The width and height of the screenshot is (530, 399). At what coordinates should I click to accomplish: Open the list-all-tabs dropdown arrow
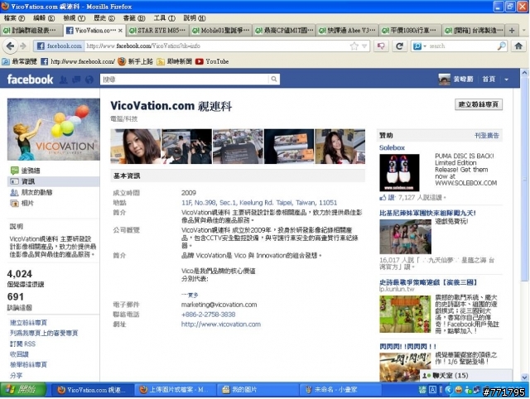click(524, 31)
